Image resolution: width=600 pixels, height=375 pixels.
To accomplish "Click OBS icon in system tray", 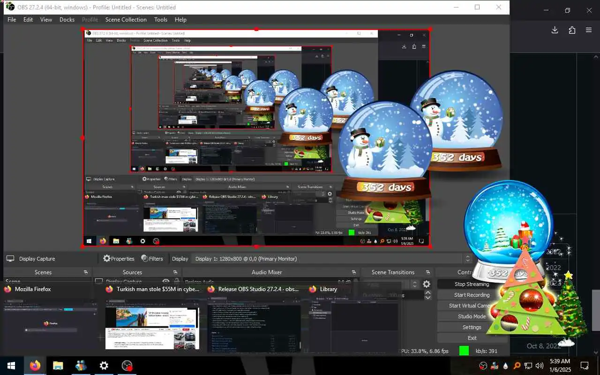I will click(483, 366).
